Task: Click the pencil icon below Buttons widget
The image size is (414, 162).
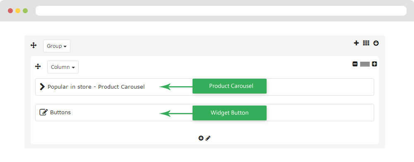Action: point(208,138)
